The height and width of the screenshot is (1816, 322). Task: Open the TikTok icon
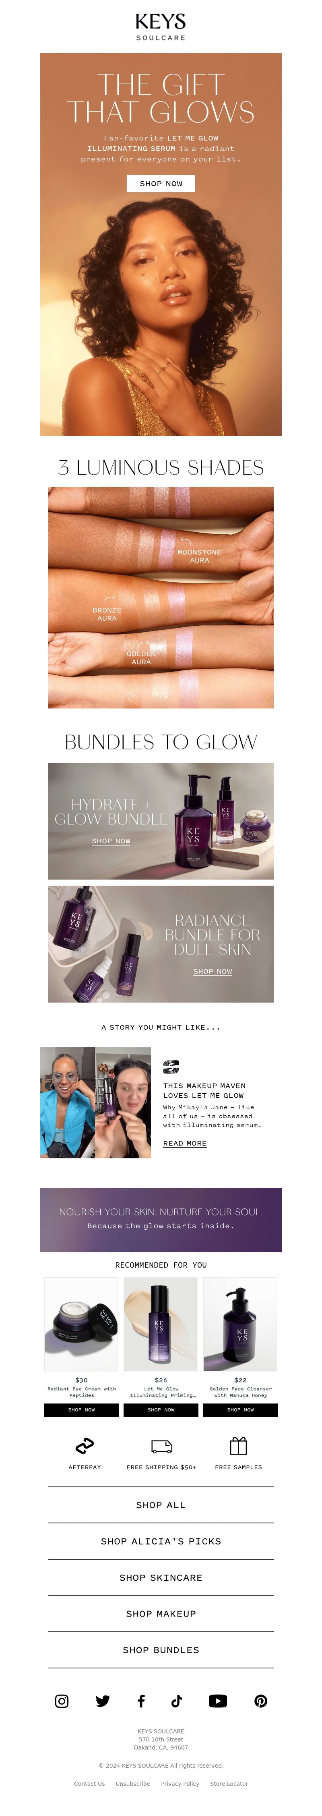point(177,1700)
